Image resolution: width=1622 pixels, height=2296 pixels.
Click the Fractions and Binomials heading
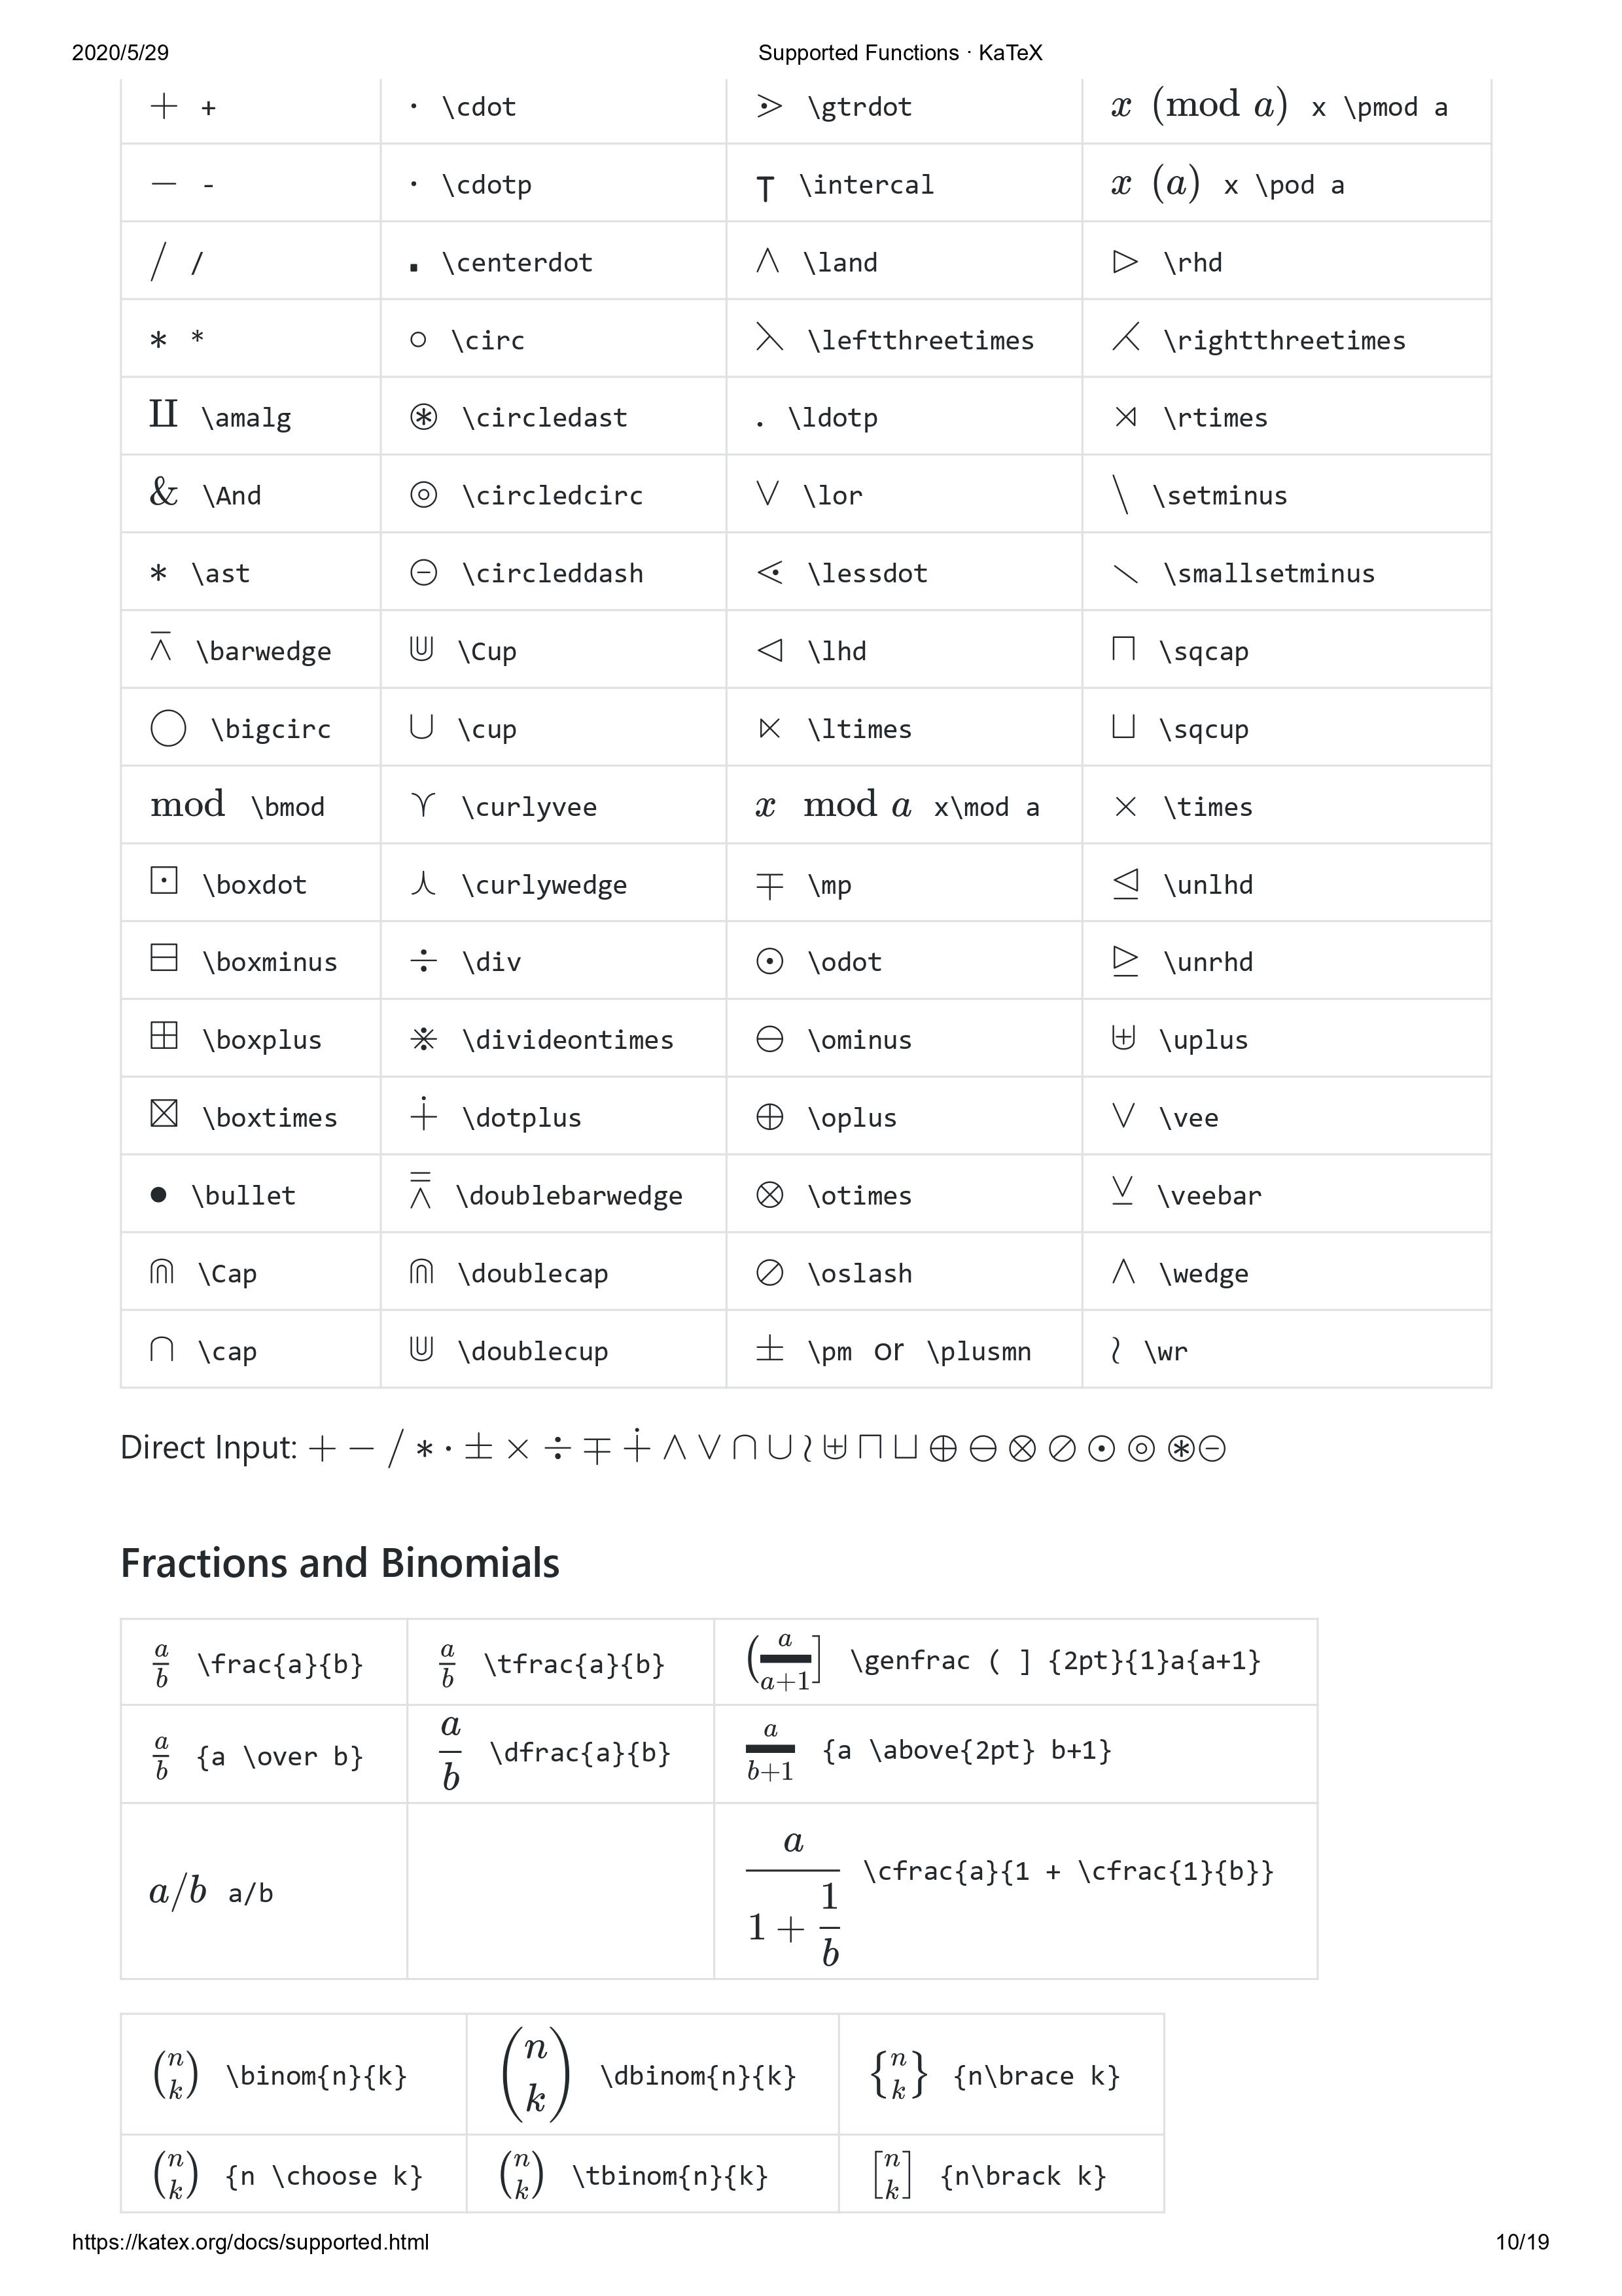click(340, 1563)
